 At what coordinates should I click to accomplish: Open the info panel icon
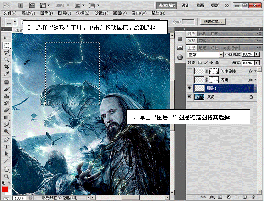(180, 57)
